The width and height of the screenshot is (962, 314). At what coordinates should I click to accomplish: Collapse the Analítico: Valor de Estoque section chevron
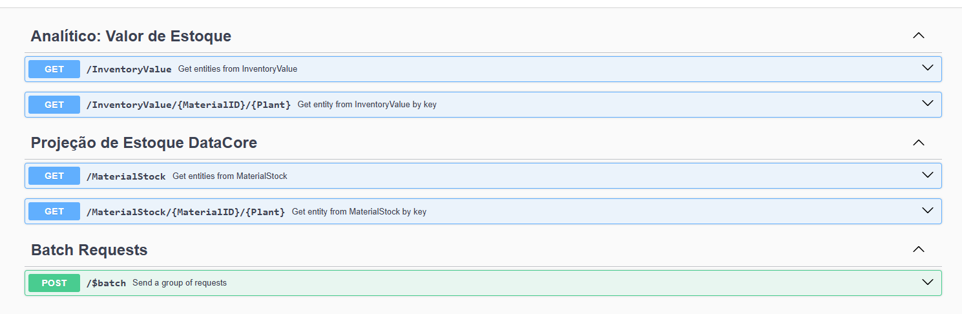[x=918, y=36]
